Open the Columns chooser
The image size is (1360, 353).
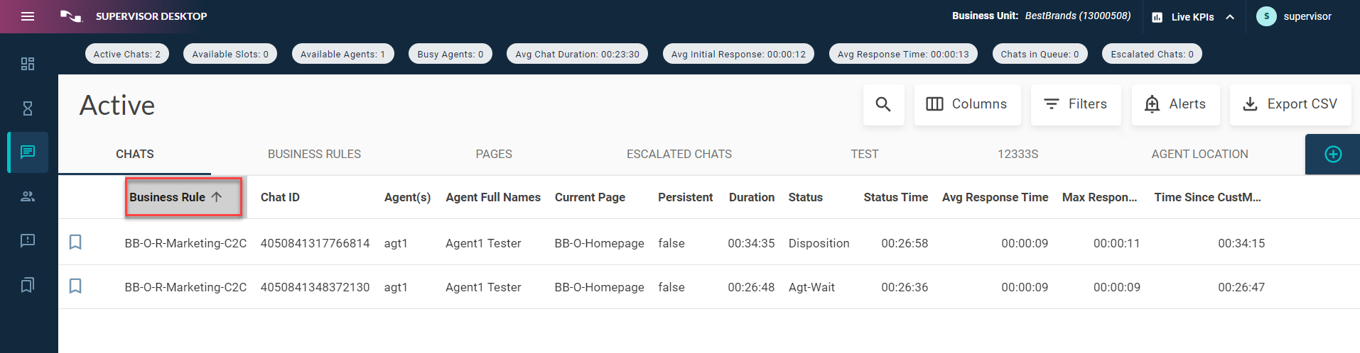tap(967, 104)
